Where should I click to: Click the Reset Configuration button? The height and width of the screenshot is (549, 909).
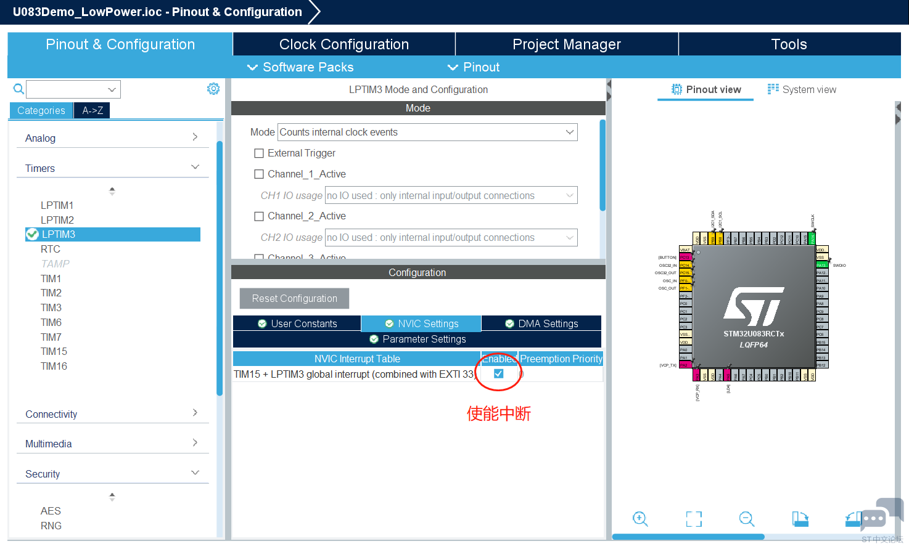click(294, 298)
